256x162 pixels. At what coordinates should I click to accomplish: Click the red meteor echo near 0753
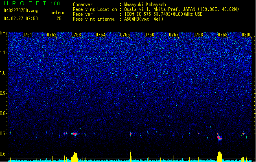[74, 134]
